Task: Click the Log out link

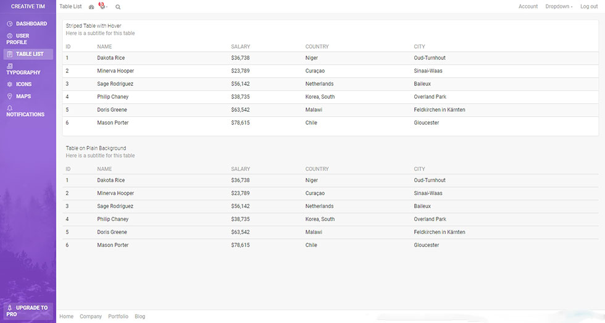Action: tap(589, 7)
